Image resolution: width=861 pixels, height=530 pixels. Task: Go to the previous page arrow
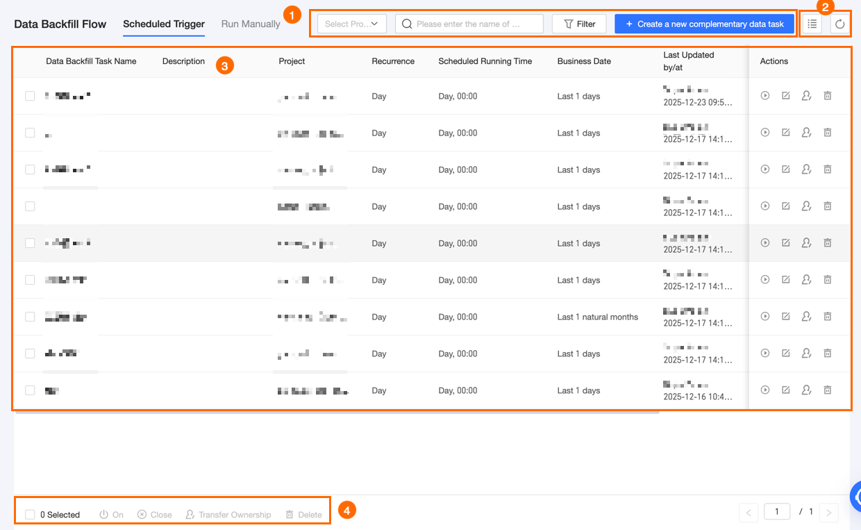tap(749, 513)
